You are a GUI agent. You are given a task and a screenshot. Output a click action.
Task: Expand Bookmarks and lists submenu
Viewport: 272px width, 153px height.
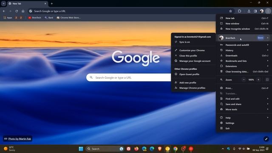coord(244,61)
